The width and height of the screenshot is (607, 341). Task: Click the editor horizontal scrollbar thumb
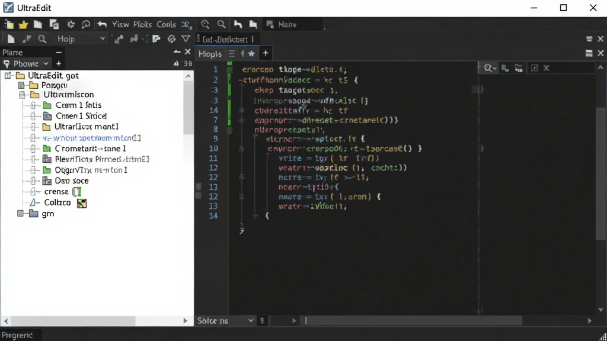click(x=413, y=320)
